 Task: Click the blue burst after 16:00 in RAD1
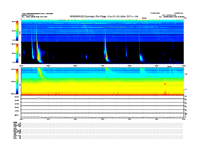(141, 57)
